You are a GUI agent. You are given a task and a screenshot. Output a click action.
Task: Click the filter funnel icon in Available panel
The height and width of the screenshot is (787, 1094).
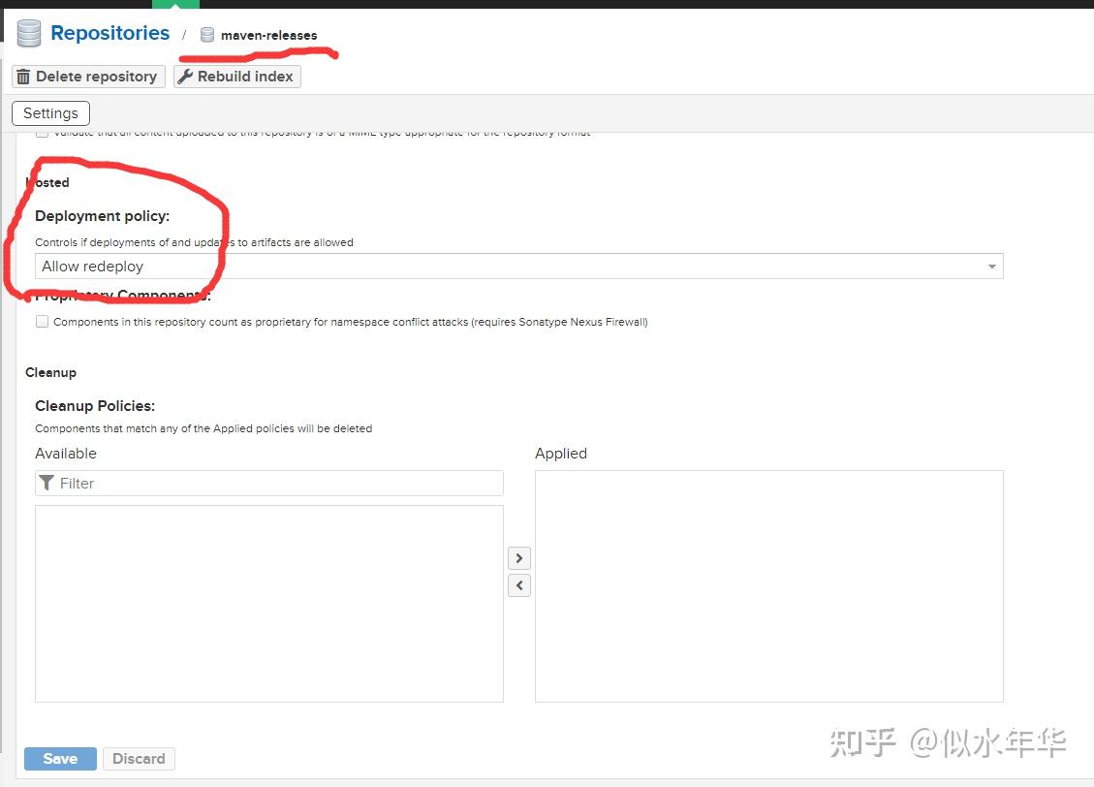tap(47, 483)
